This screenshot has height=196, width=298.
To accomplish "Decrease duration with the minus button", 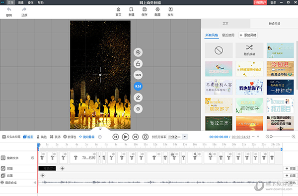I will tap(253, 137).
